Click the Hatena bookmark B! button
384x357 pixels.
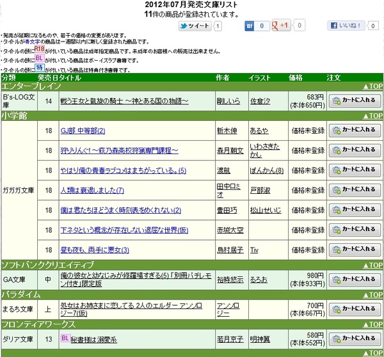pos(250,26)
